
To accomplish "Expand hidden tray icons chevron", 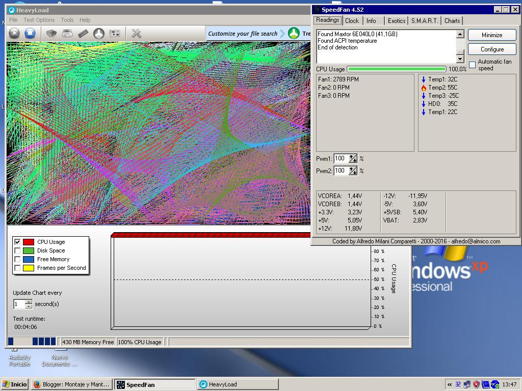I will pos(450,385).
